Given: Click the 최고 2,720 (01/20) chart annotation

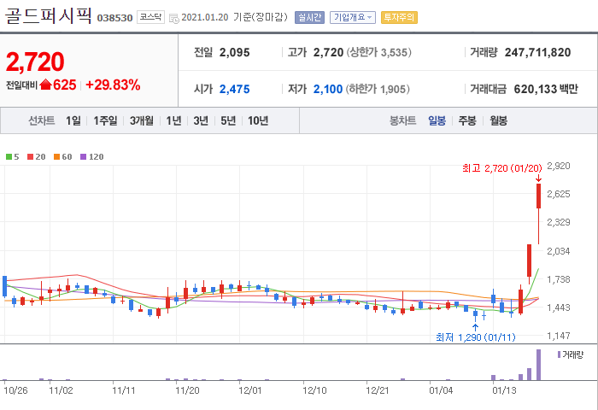Looking at the screenshot, I should [502, 168].
